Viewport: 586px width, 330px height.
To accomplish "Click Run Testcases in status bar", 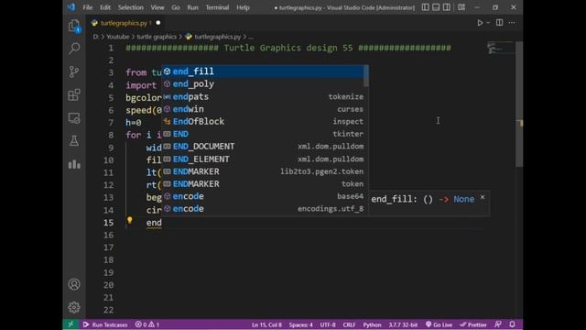I will [105, 324].
